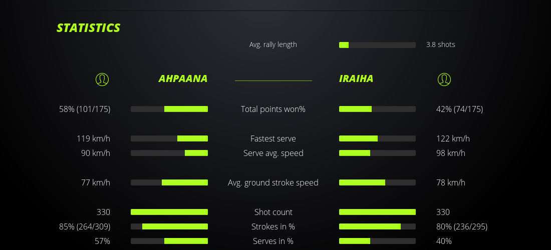Click Ahpaana's total points won bar
Image resolution: width=551 pixels, height=250 pixels.
click(169, 109)
